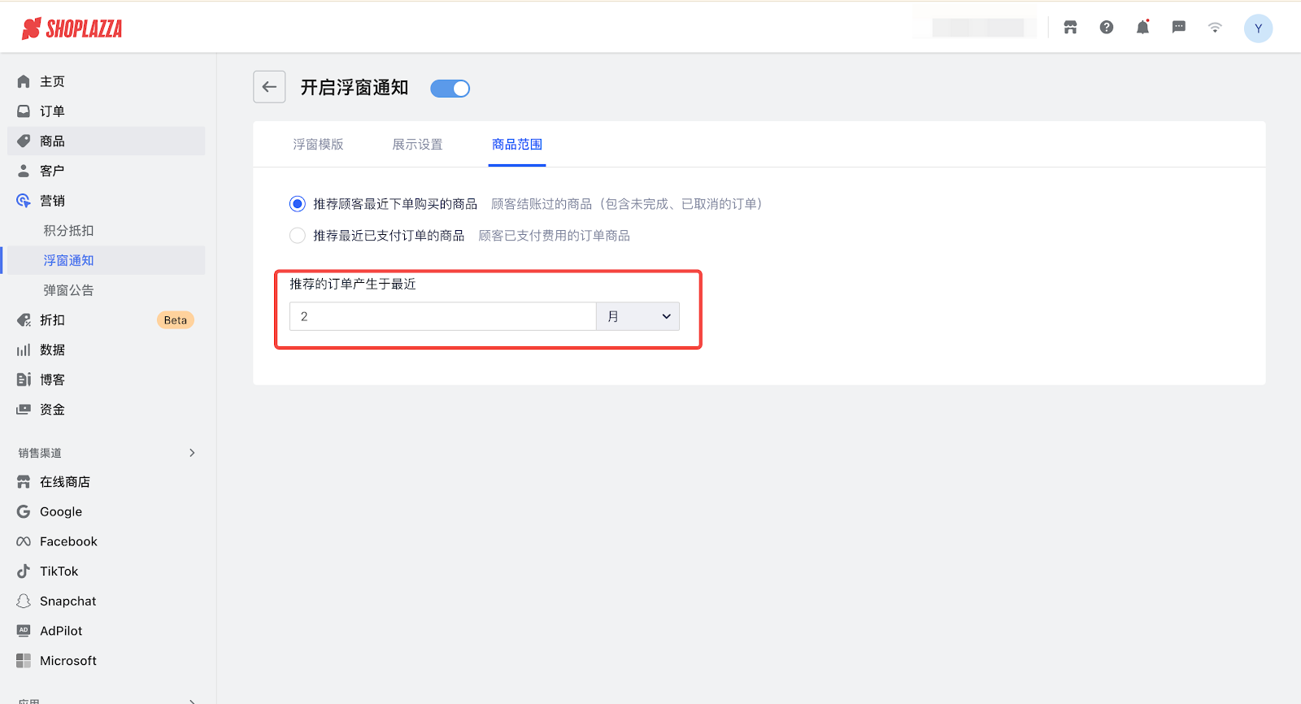Click the order period number input field
This screenshot has width=1301, height=704.
click(442, 317)
